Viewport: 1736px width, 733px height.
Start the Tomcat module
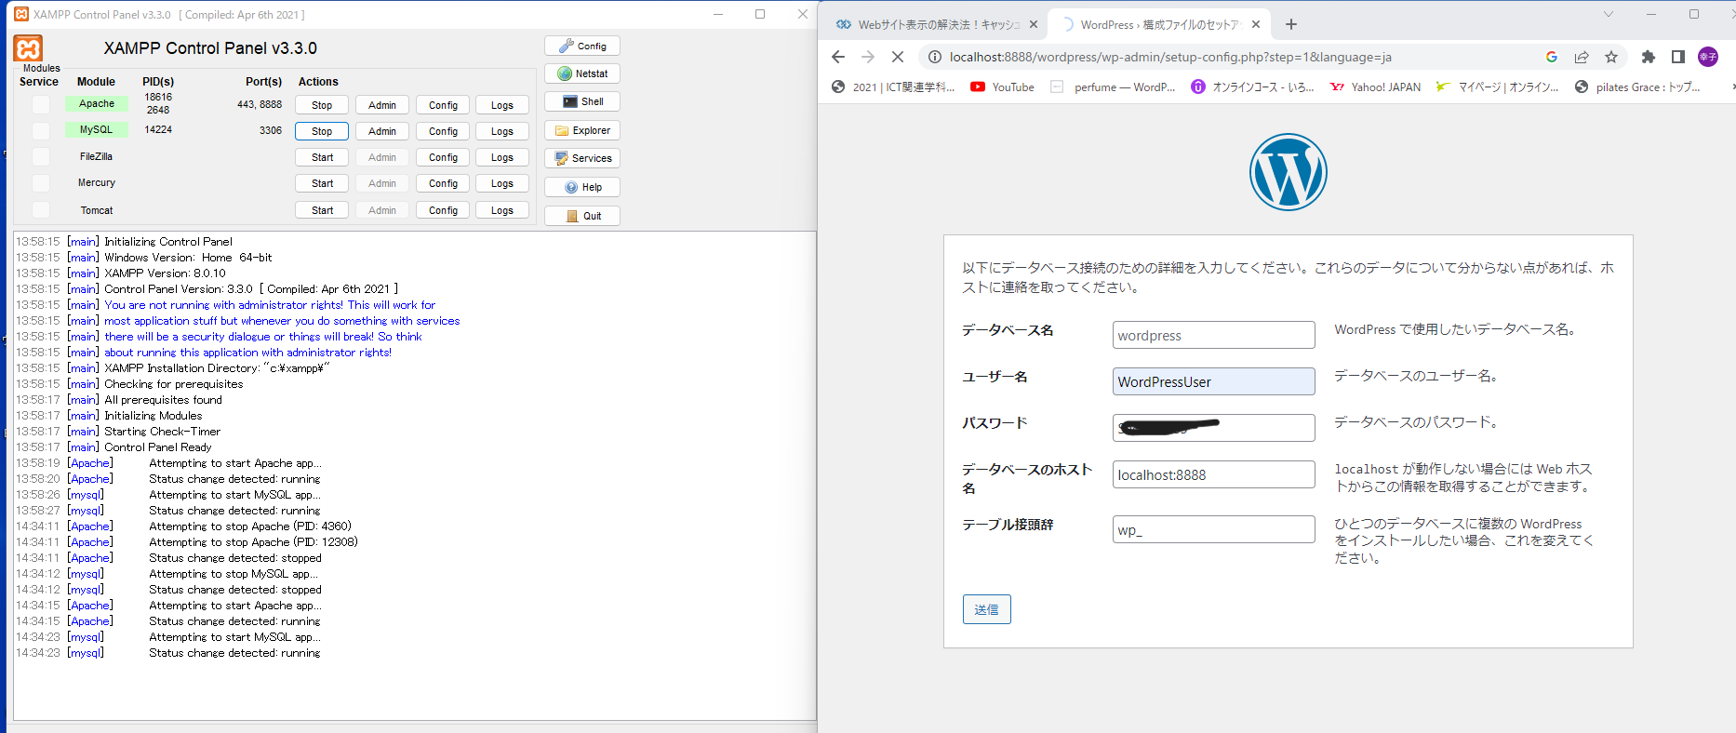(x=322, y=210)
